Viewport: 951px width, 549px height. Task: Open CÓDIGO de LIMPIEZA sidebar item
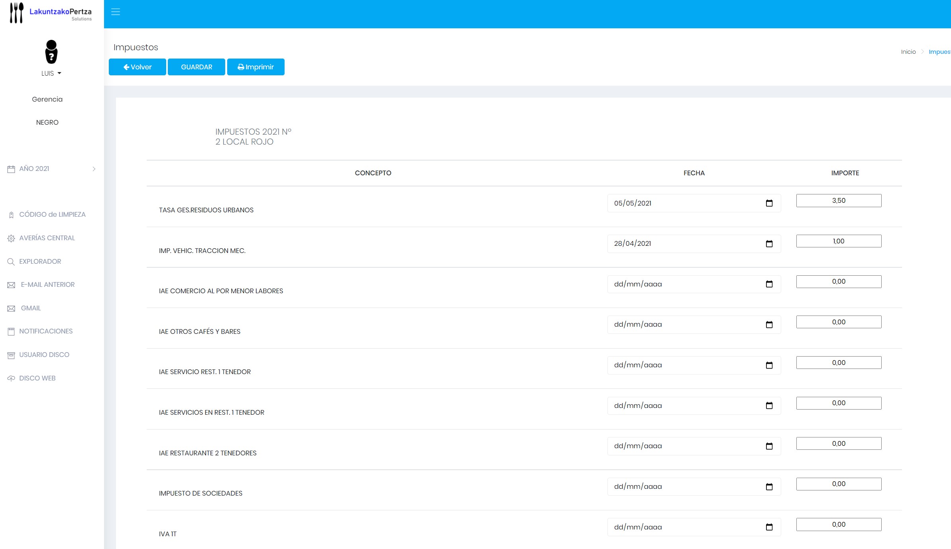[52, 214]
